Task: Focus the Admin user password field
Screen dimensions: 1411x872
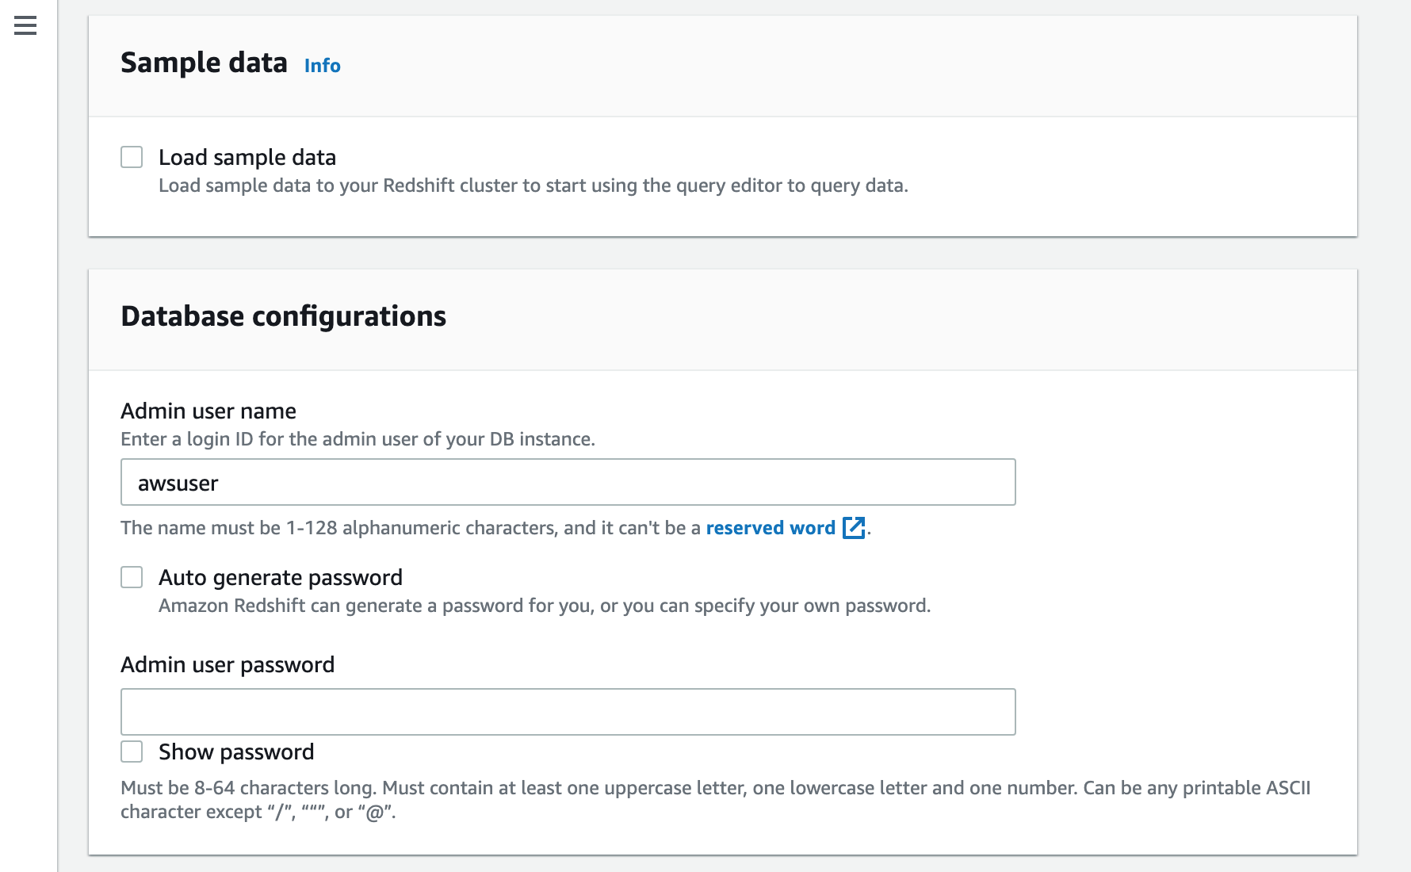Action: [x=568, y=711]
